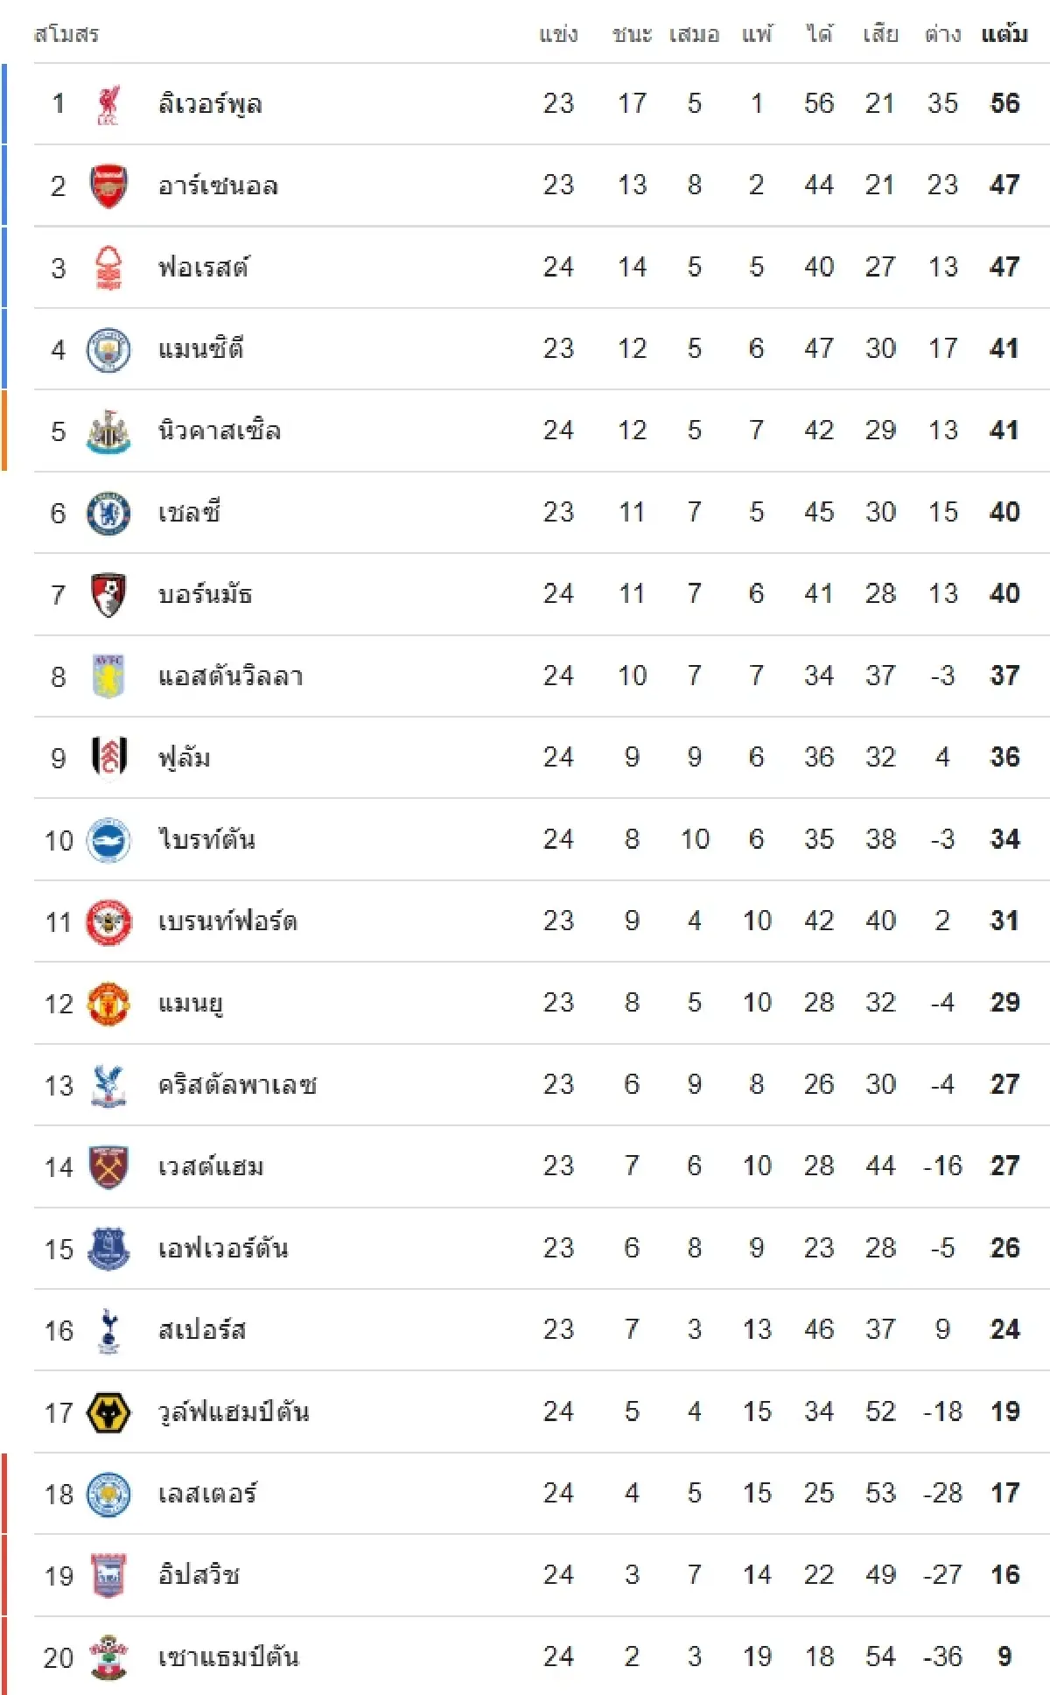Viewport: 1050px width, 1695px height.
Task: Click the Wolves club crest
Action: click(108, 1412)
